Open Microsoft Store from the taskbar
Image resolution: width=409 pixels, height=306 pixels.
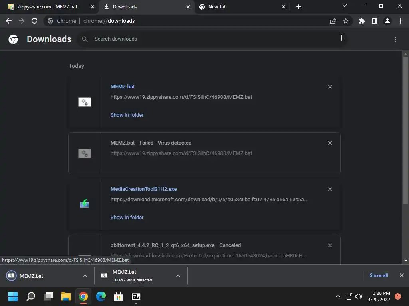[118, 296]
